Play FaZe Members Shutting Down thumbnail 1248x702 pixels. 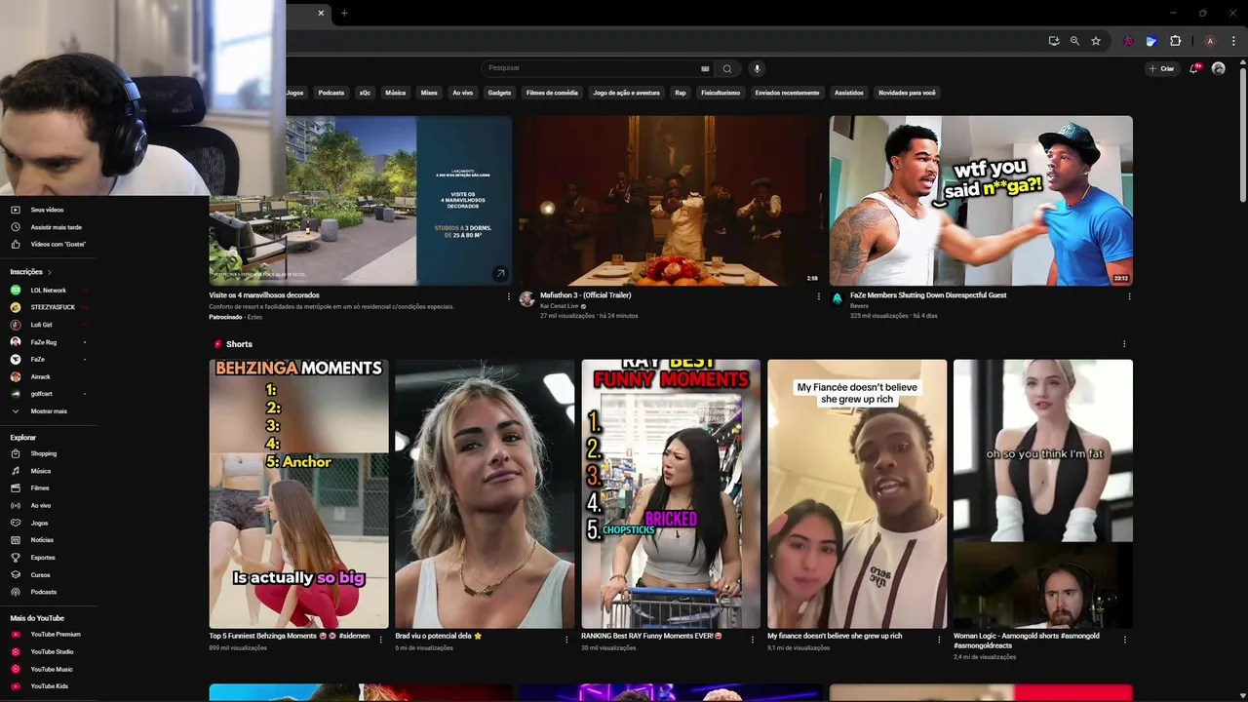pos(981,201)
